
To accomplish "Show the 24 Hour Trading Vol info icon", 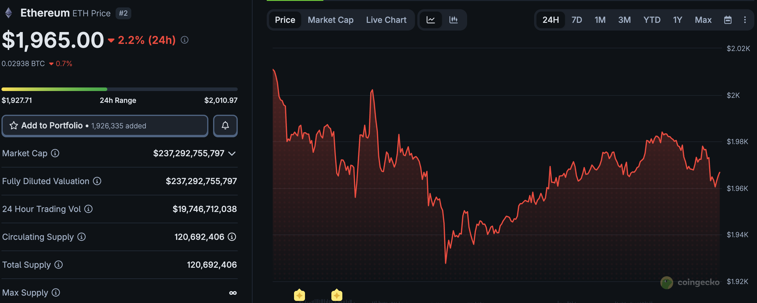I will (89, 209).
